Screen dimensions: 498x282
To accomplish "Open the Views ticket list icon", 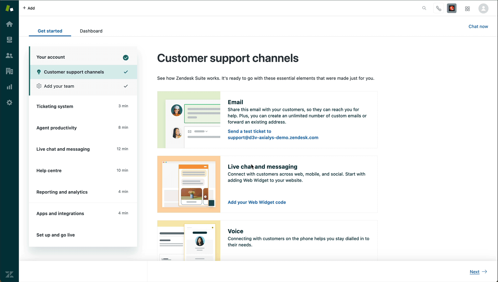I will [9, 40].
